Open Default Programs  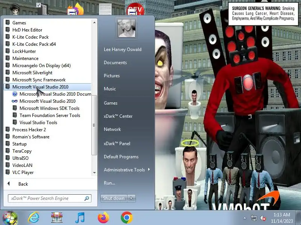point(121,157)
